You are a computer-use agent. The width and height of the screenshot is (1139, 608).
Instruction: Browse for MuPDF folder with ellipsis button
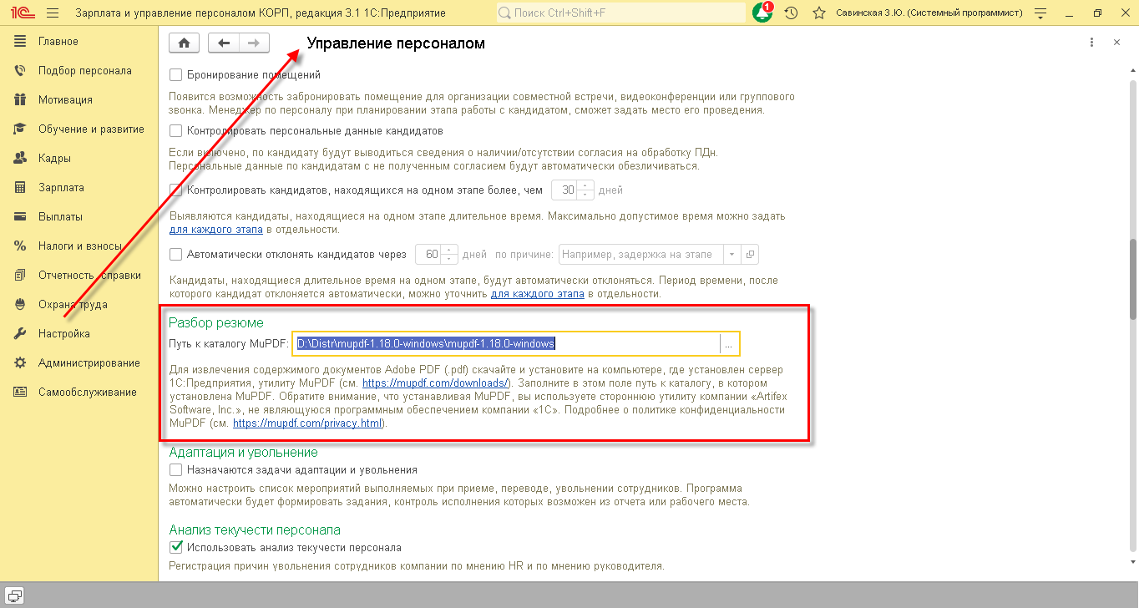729,344
